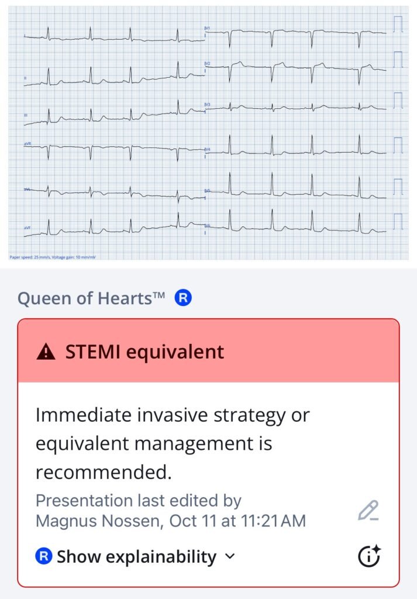Click the warning triangle icon beside STEMI equivalent

pyautogui.click(x=46, y=352)
